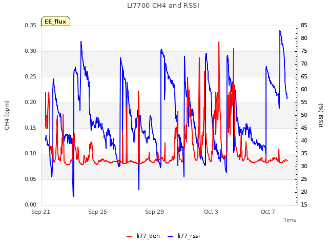Click the Oct 3 date tick label
This screenshot has width=328, height=246.
[211, 212]
